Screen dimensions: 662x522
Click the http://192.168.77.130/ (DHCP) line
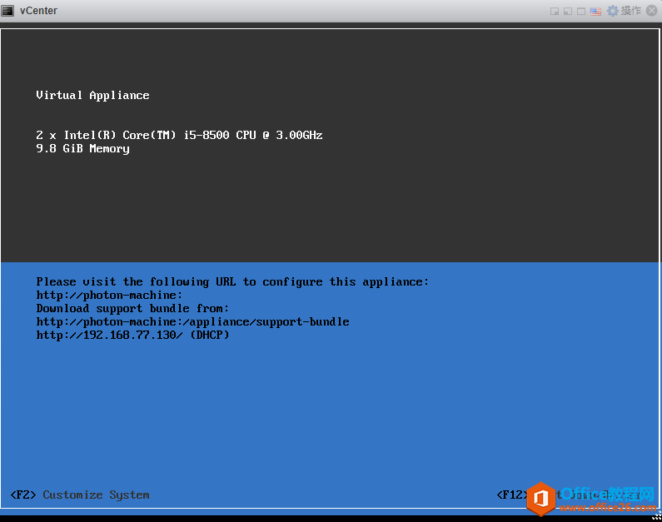[x=132, y=335]
